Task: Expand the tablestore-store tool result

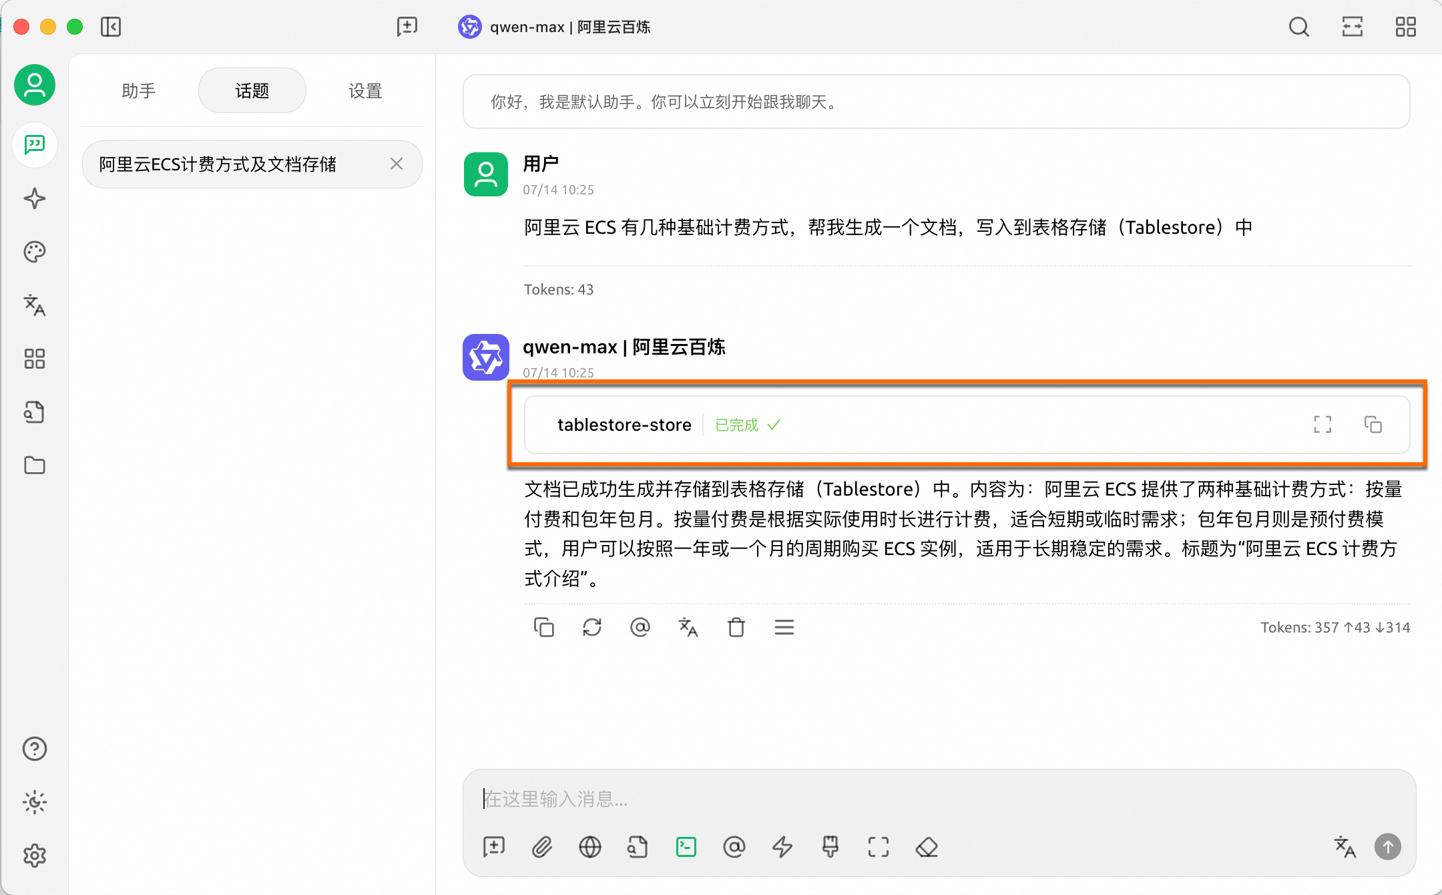Action: (1322, 425)
